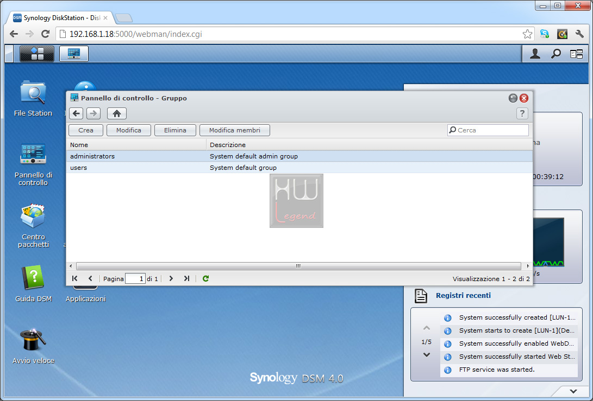Go back in the control panel window

pyautogui.click(x=77, y=113)
